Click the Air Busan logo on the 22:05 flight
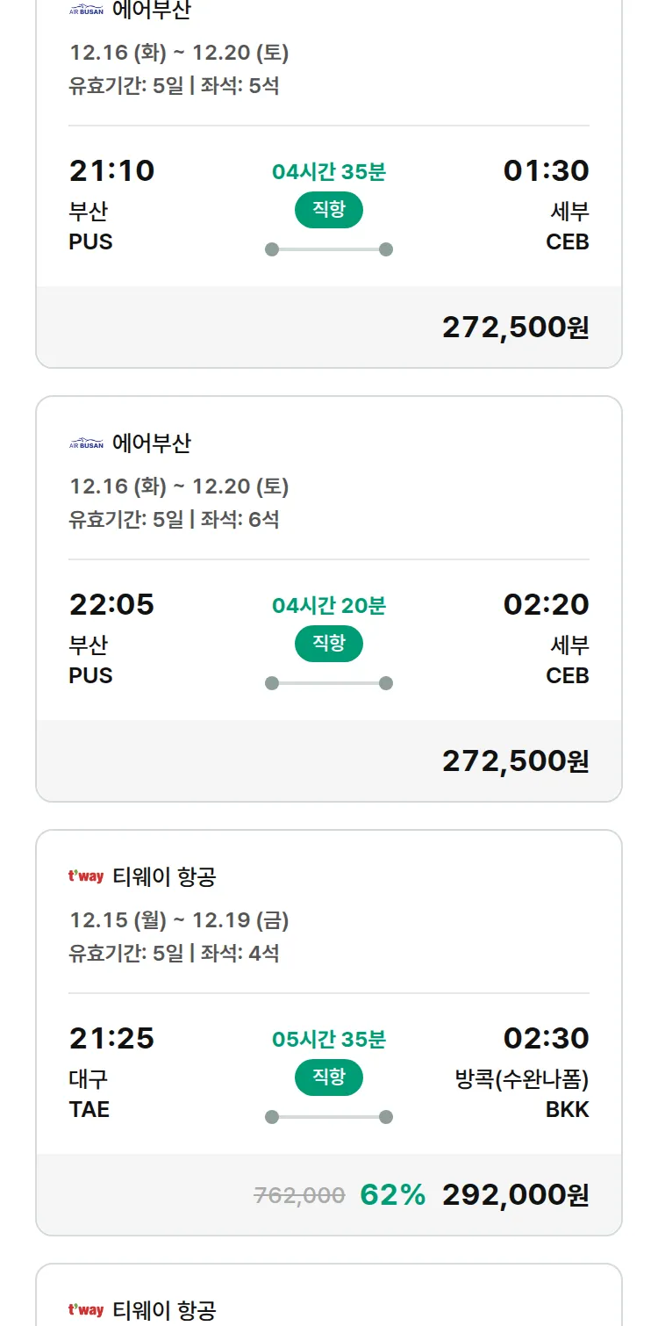This screenshot has height=1326, width=658. (86, 444)
